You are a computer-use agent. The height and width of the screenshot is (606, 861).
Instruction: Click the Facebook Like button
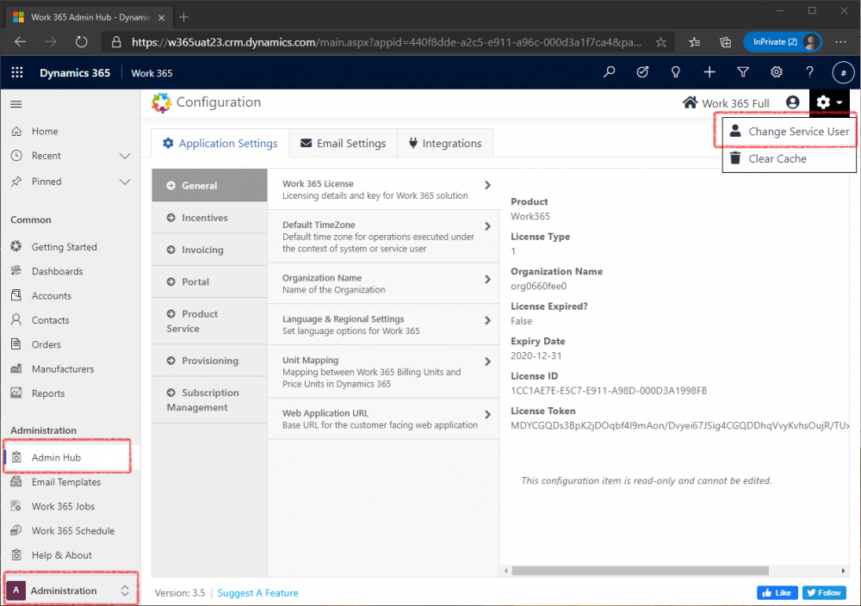[777, 593]
